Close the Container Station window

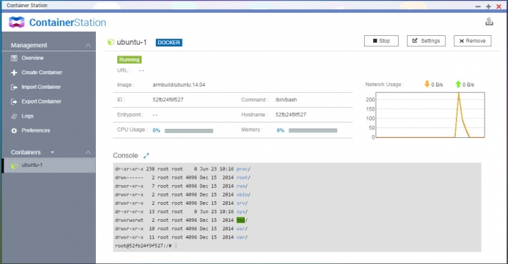point(499,6)
